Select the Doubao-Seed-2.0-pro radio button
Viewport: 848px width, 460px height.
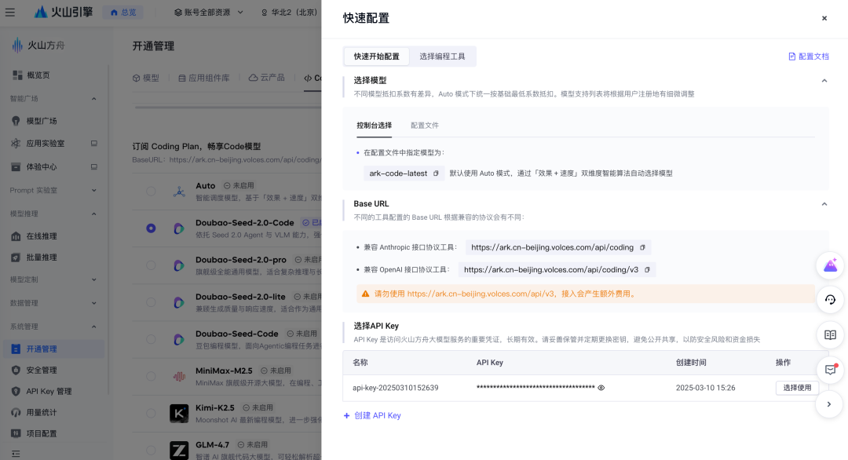151,265
